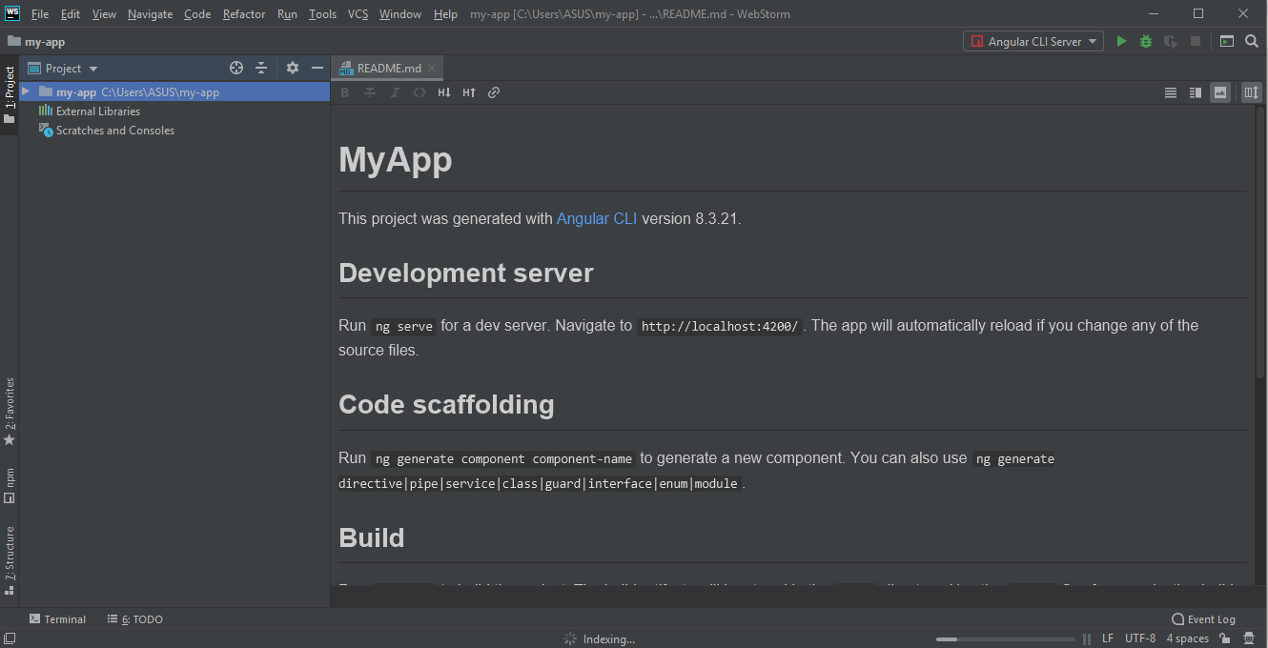Open the Terminal tool window
1268x648 pixels.
pyautogui.click(x=58, y=619)
